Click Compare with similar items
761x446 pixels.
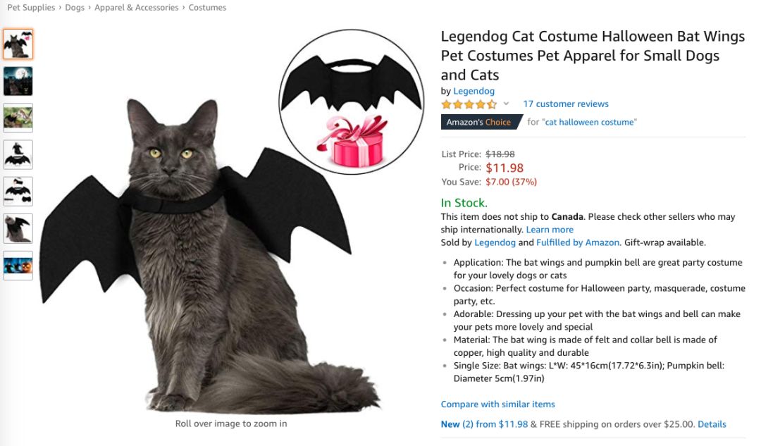click(497, 404)
